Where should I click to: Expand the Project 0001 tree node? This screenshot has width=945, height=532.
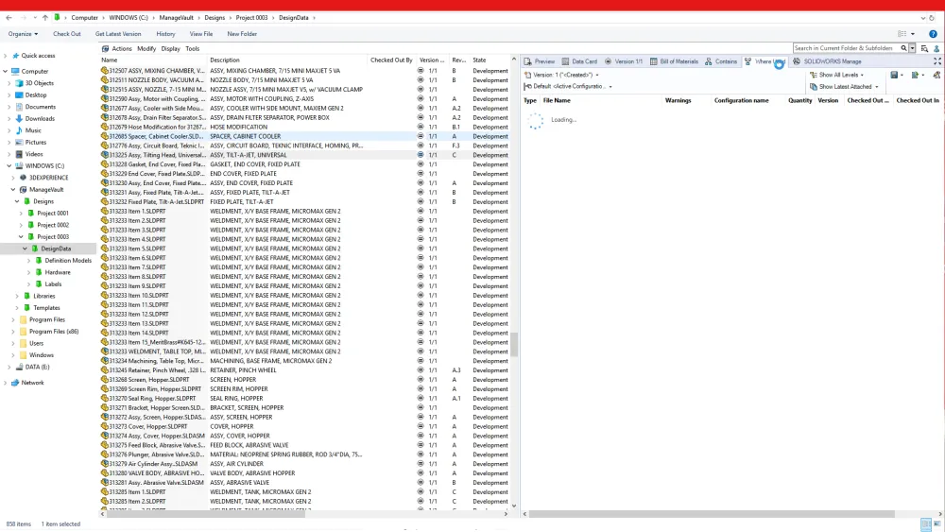click(21, 214)
